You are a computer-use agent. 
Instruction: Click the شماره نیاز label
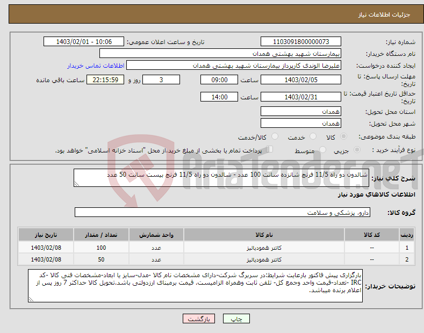click(x=400, y=42)
